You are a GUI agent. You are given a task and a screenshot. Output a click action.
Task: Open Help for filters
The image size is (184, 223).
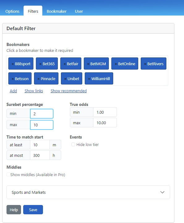(x=14, y=210)
